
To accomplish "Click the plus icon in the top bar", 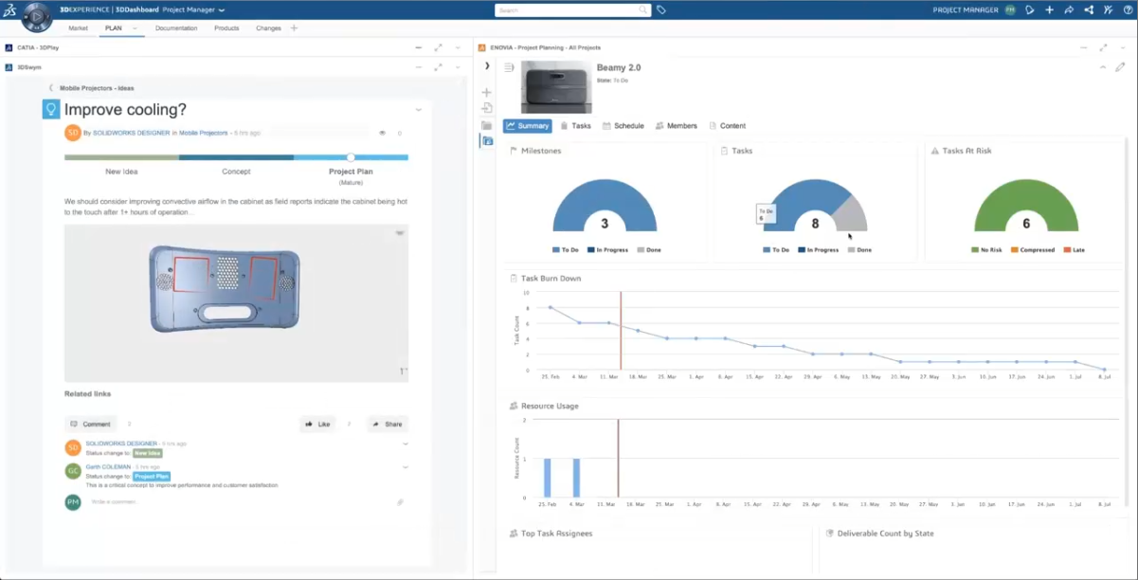I will pyautogui.click(x=1049, y=9).
